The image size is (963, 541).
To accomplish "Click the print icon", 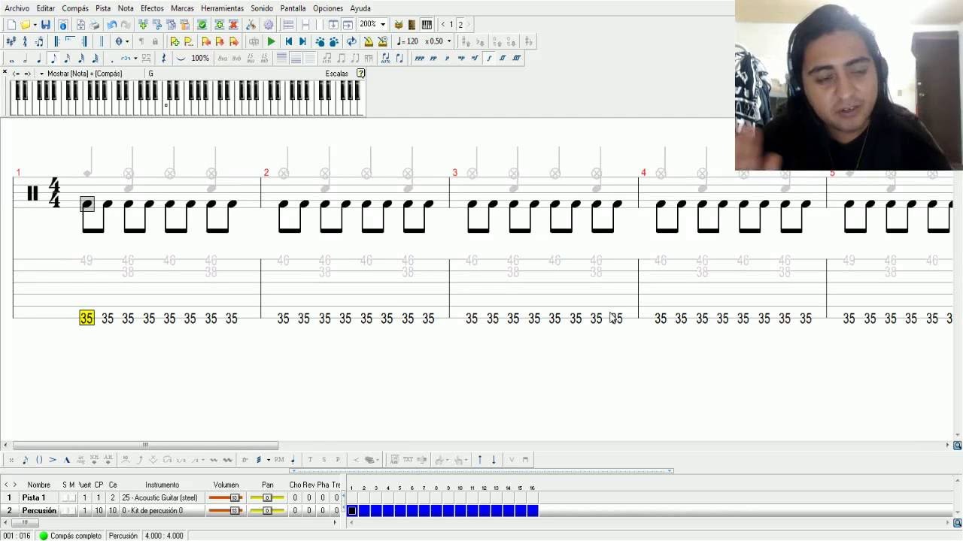I will tap(94, 25).
